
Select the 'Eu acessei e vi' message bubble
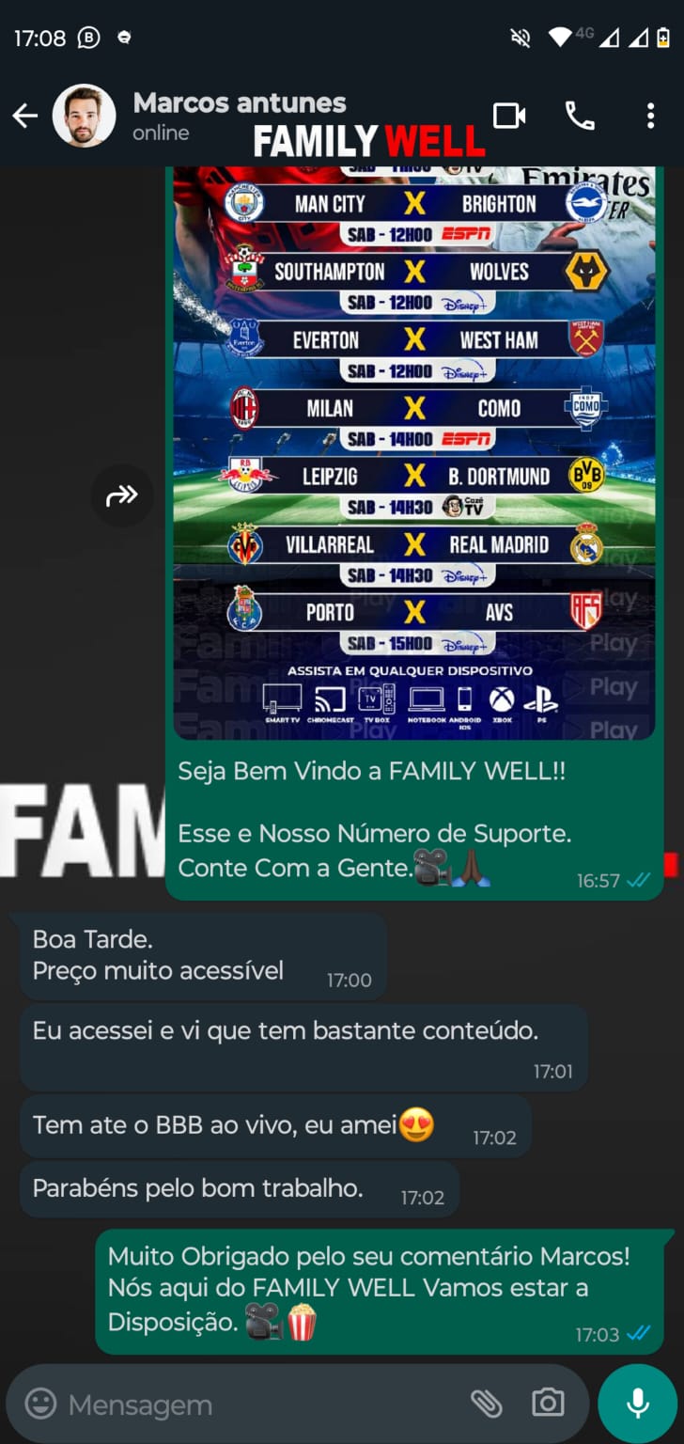(303, 1047)
